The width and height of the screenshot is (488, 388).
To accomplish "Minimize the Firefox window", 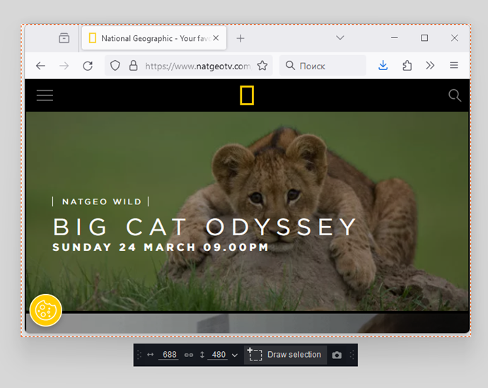I will click(395, 38).
